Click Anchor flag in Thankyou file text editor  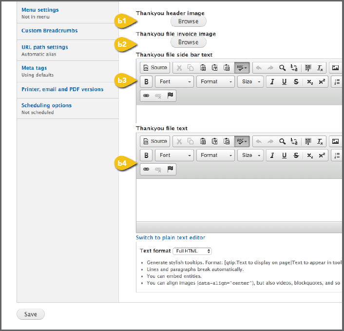(x=170, y=169)
